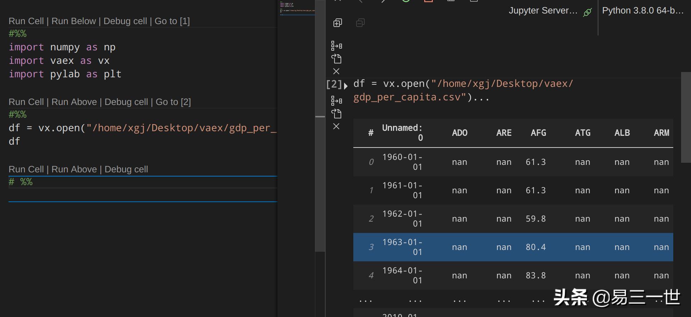Click Run Cell on the last empty cell

point(26,169)
